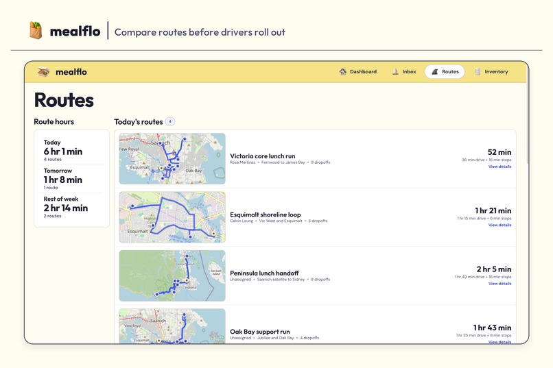Click the Esquimalt shoreline loop title
Screen dimensions: 553x368
point(266,214)
